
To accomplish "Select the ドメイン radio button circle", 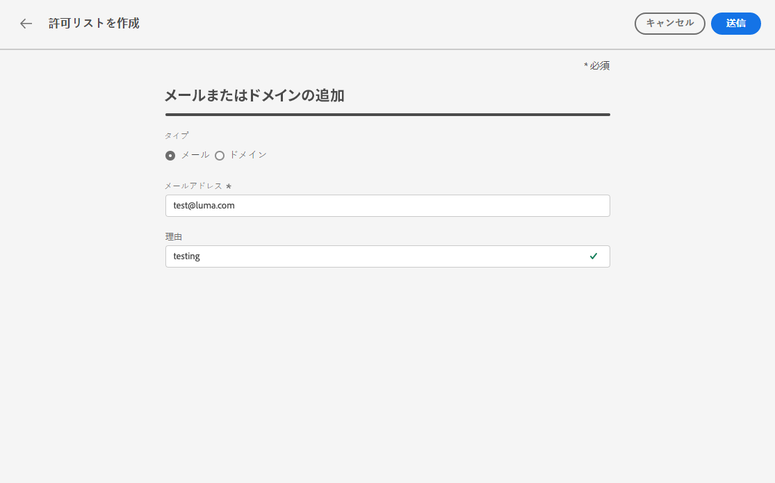I will [x=220, y=156].
